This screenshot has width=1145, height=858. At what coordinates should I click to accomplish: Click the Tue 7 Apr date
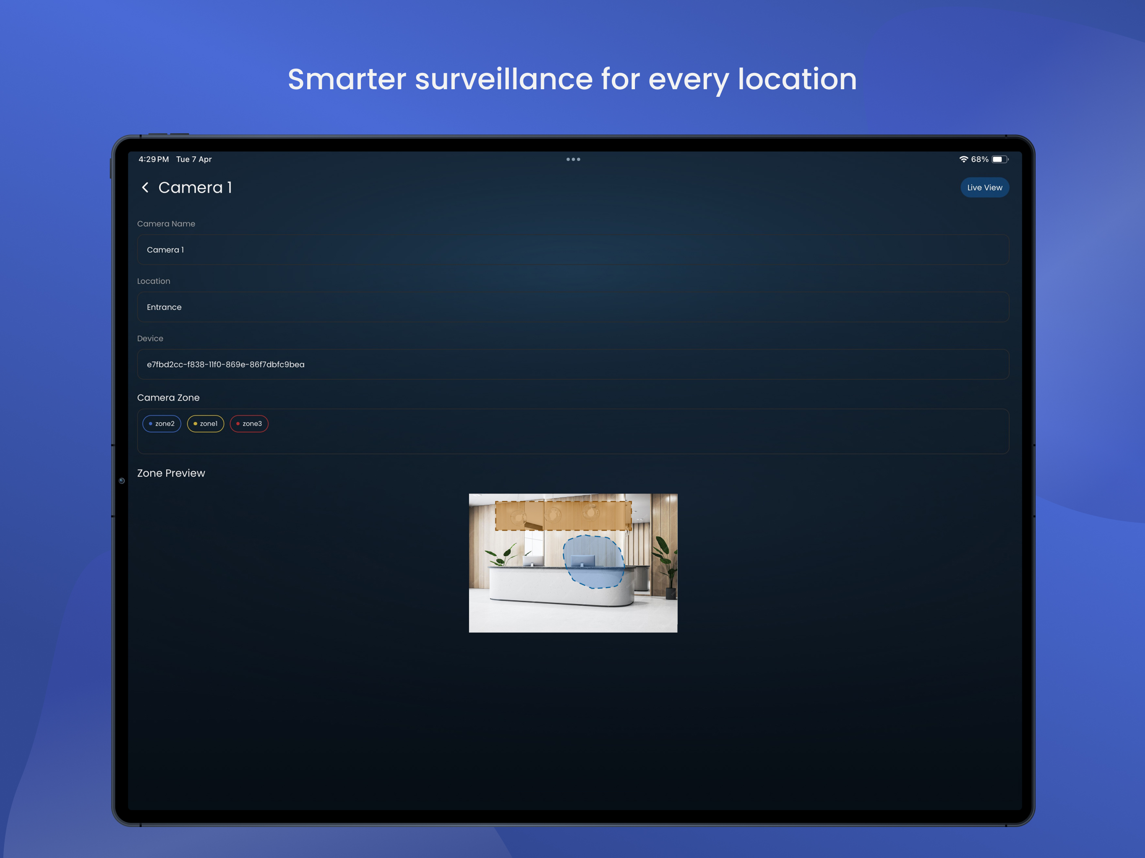194,159
